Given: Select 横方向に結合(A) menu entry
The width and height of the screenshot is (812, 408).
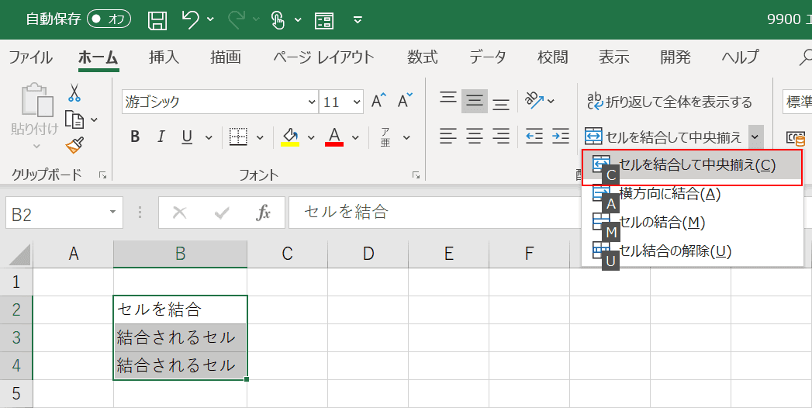Looking at the screenshot, I should coord(693,194).
